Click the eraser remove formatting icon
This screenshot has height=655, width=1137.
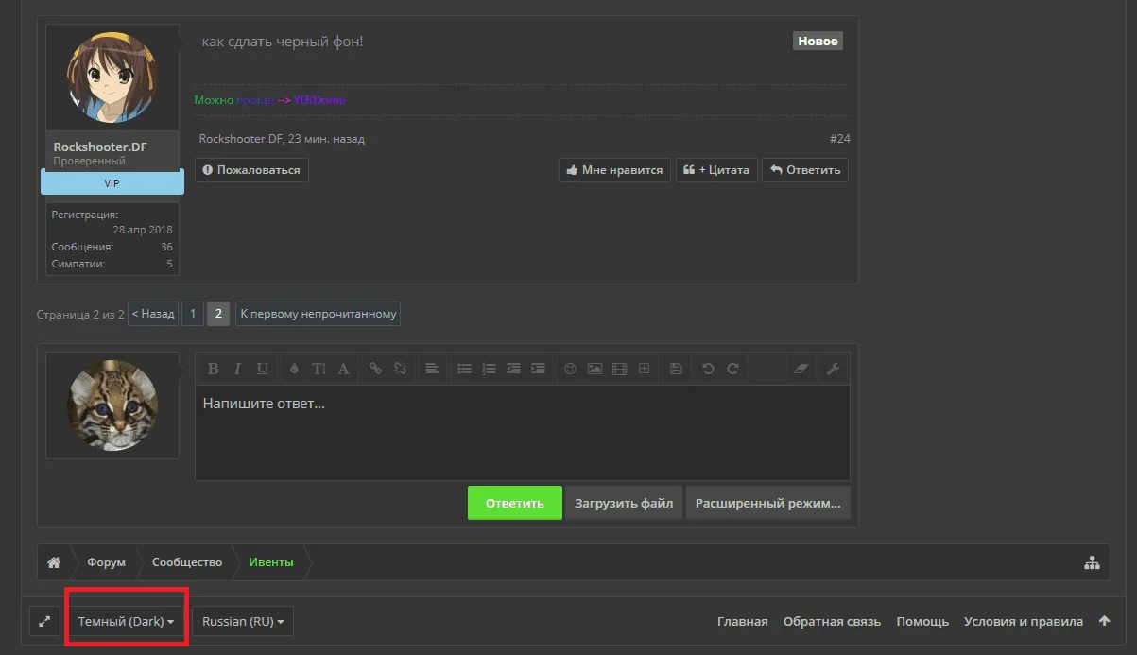tap(801, 369)
